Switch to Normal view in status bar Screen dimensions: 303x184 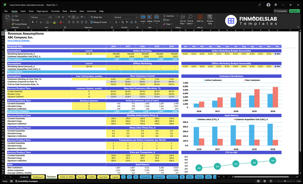point(258,181)
